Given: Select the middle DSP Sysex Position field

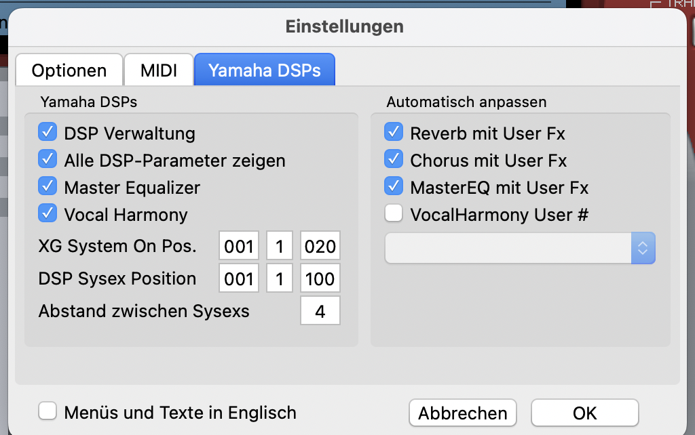Looking at the screenshot, I should coord(280,278).
